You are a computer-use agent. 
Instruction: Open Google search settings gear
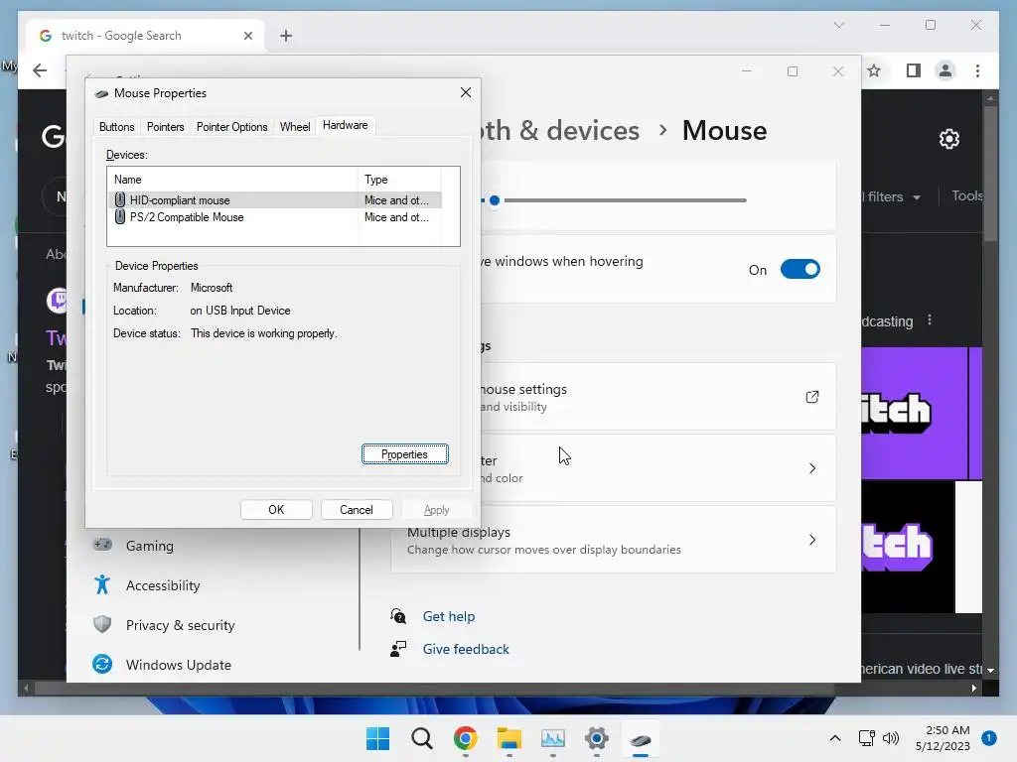click(x=948, y=139)
